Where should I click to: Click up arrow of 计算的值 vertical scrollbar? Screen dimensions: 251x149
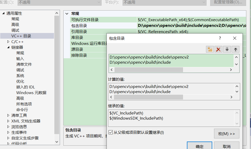click(237, 86)
